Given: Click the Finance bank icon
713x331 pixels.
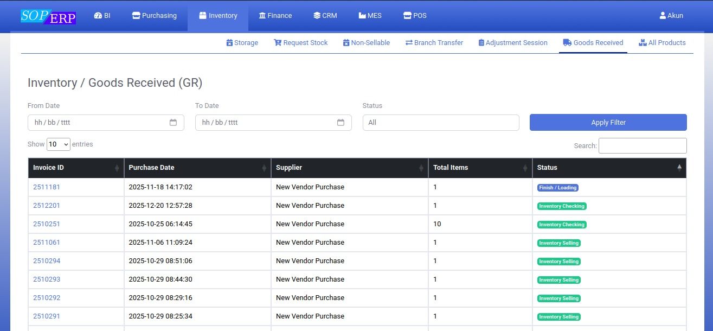Looking at the screenshot, I should click(x=262, y=16).
